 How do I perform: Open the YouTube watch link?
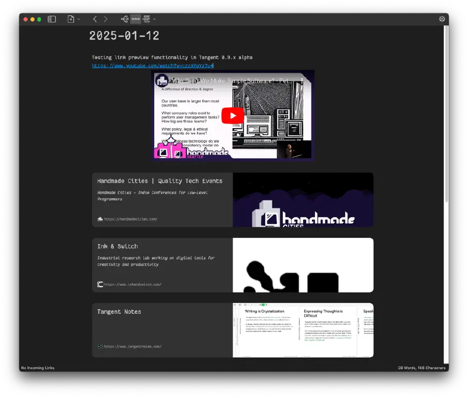click(153, 66)
